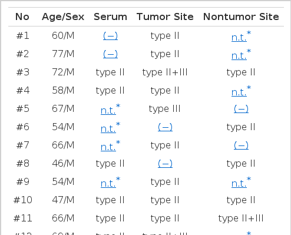Click the Tumor Site column header
291x235 pixels.
pos(165,16)
